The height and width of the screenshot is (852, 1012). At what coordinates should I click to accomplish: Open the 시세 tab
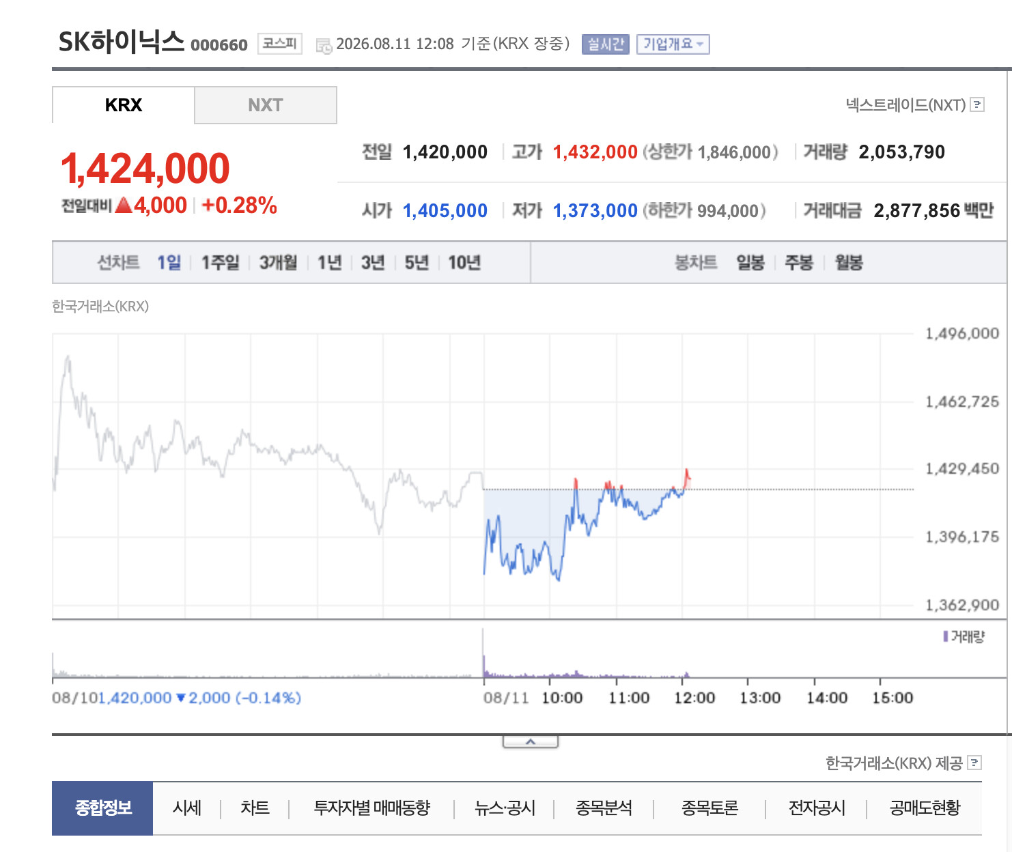[187, 808]
